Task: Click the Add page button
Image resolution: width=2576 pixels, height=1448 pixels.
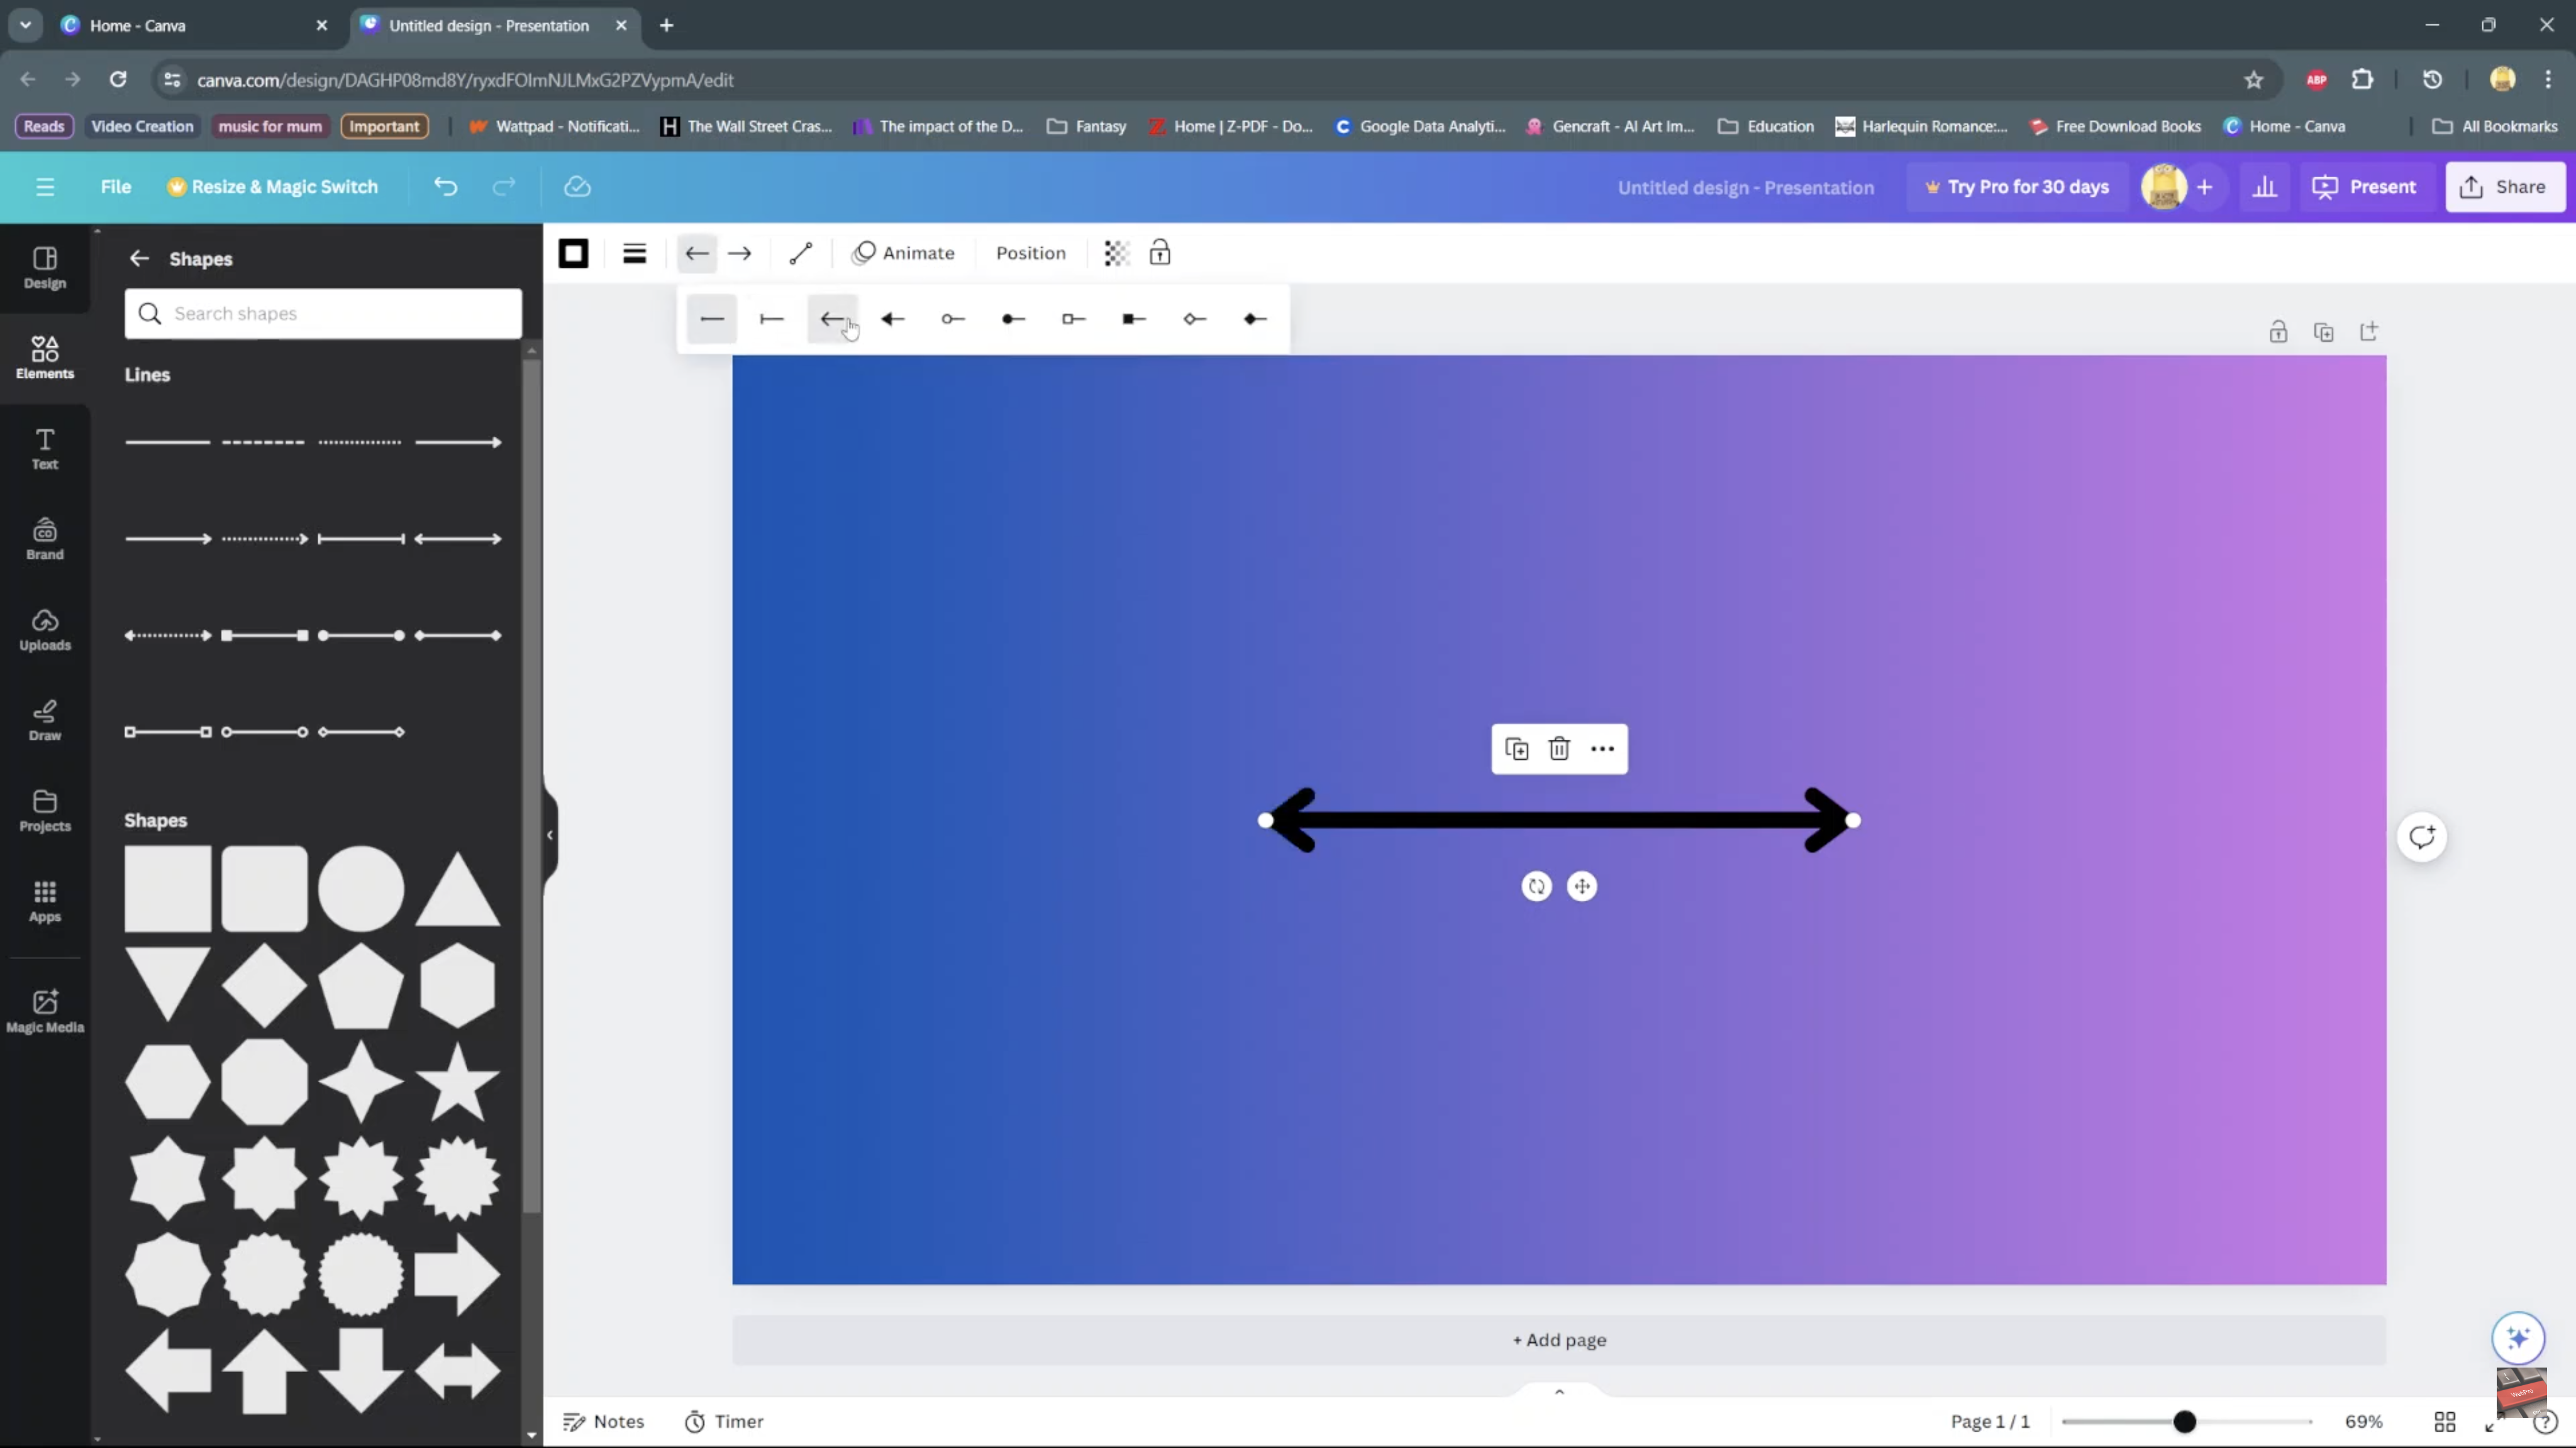Action: [1559, 1340]
